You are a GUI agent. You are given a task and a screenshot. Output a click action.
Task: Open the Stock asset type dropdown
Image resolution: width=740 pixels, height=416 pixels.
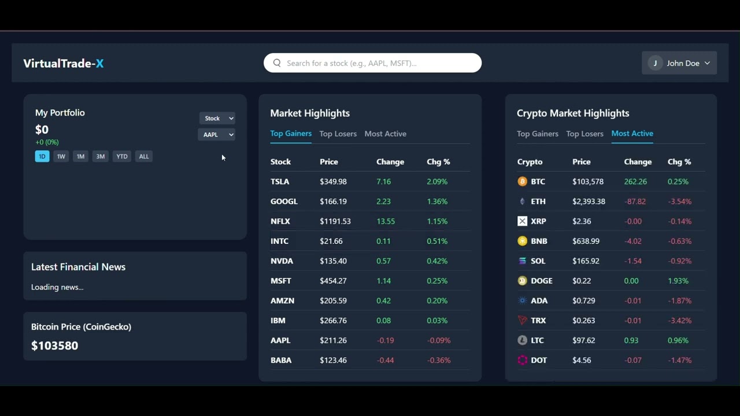[217, 118]
